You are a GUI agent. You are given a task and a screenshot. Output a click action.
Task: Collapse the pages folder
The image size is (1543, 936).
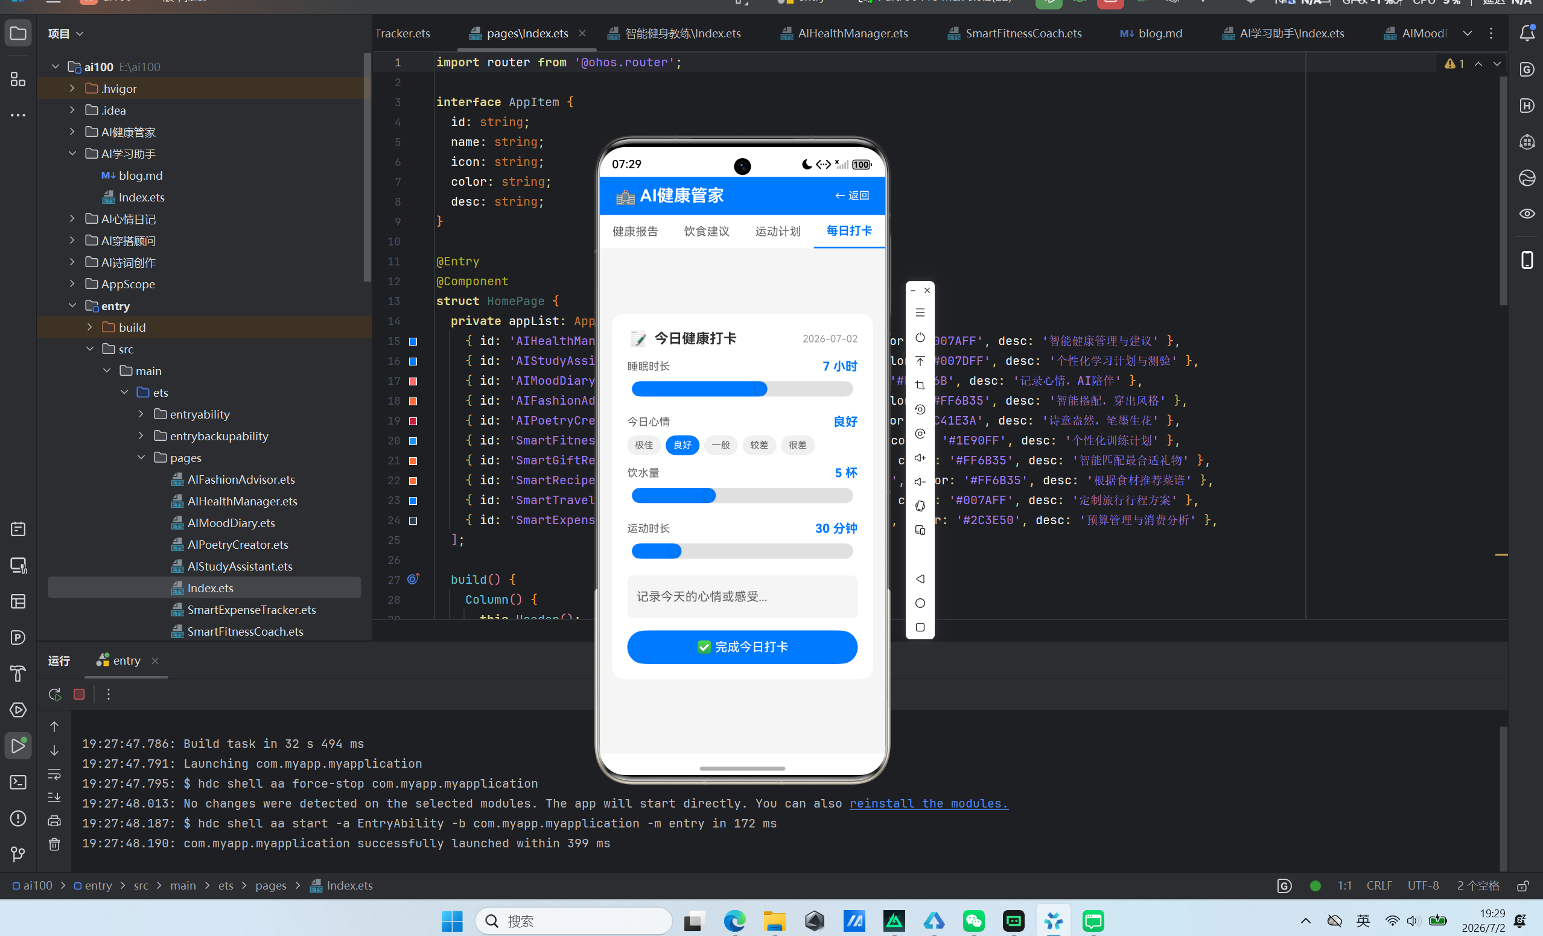tap(141, 457)
